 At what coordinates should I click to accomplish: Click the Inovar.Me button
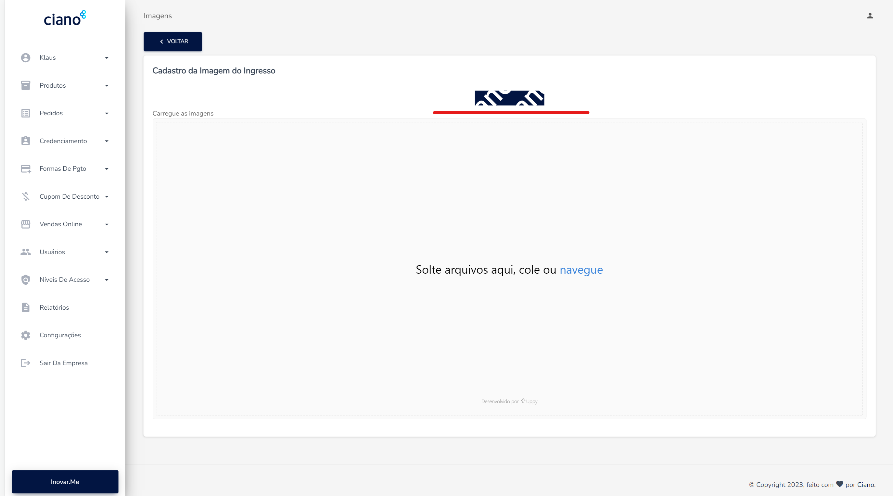pyautogui.click(x=65, y=481)
